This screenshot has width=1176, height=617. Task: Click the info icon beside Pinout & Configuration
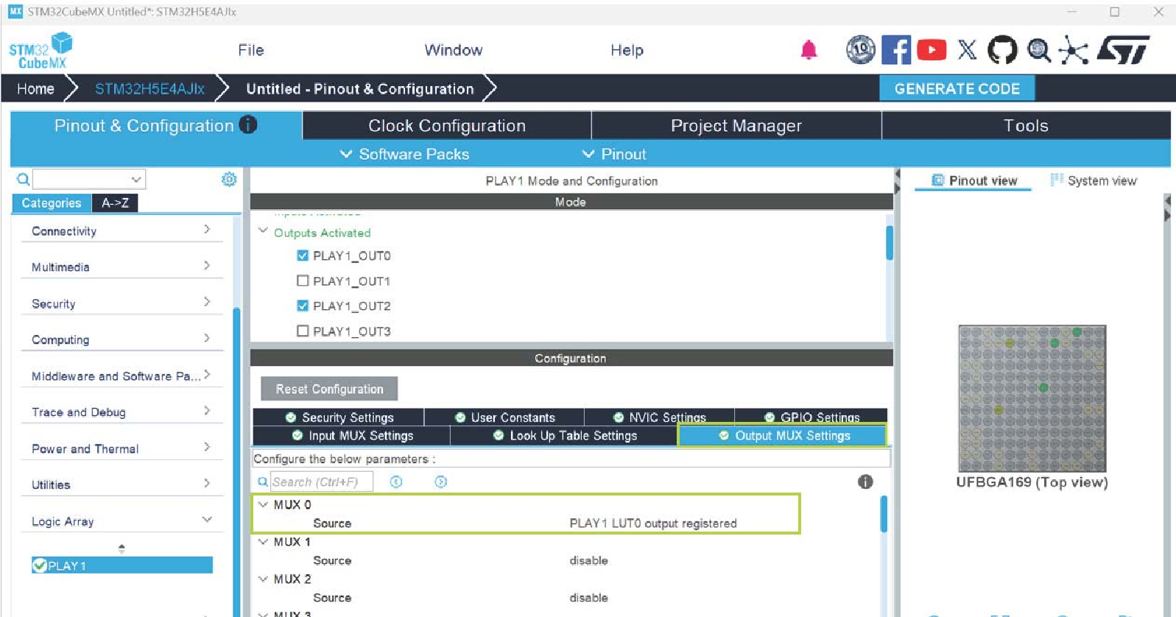pyautogui.click(x=248, y=124)
